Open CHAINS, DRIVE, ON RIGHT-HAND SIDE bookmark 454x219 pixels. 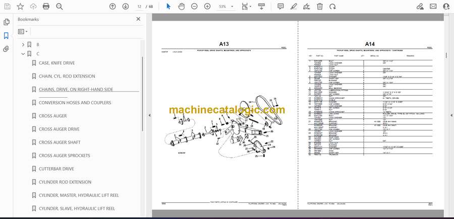coord(76,90)
